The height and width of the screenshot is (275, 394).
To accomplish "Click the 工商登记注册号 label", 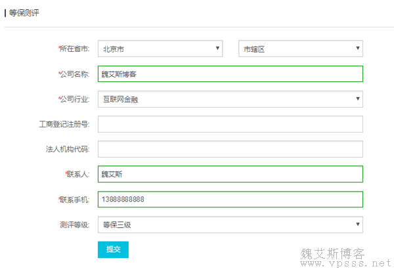I will (x=64, y=124).
